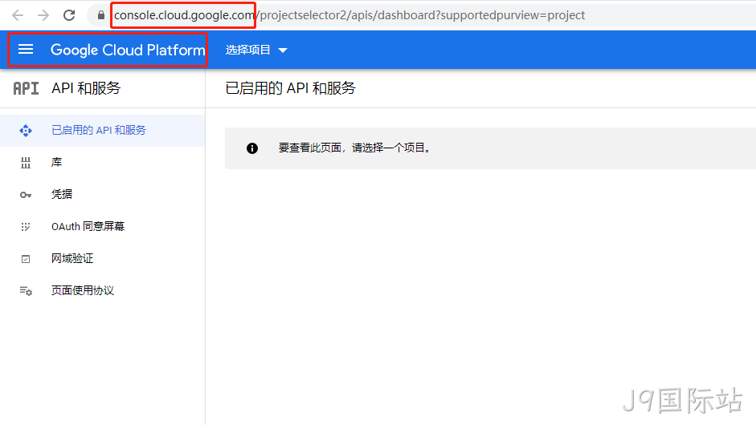Click the padlock site security icon
Viewport: 756px width, 425px height.
pyautogui.click(x=100, y=15)
